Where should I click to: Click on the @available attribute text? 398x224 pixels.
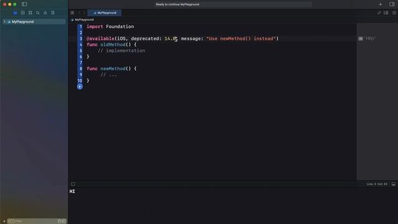coord(101,39)
